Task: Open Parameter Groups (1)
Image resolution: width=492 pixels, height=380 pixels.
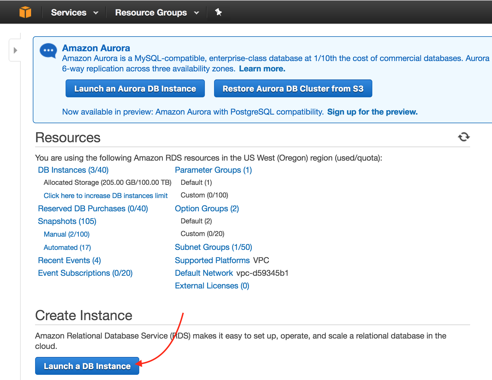Action: tap(213, 170)
